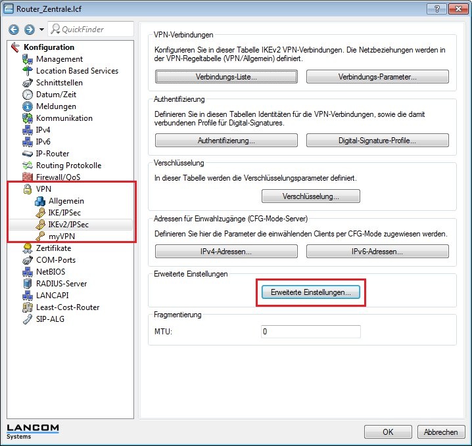472x446 pixels.
Task: Click into the MTU input field
Action: (310, 332)
